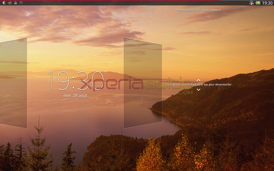The height and width of the screenshot is (171, 274).
Task: Tap the 'Waree SGH311FR' text
Action: click(188, 10)
